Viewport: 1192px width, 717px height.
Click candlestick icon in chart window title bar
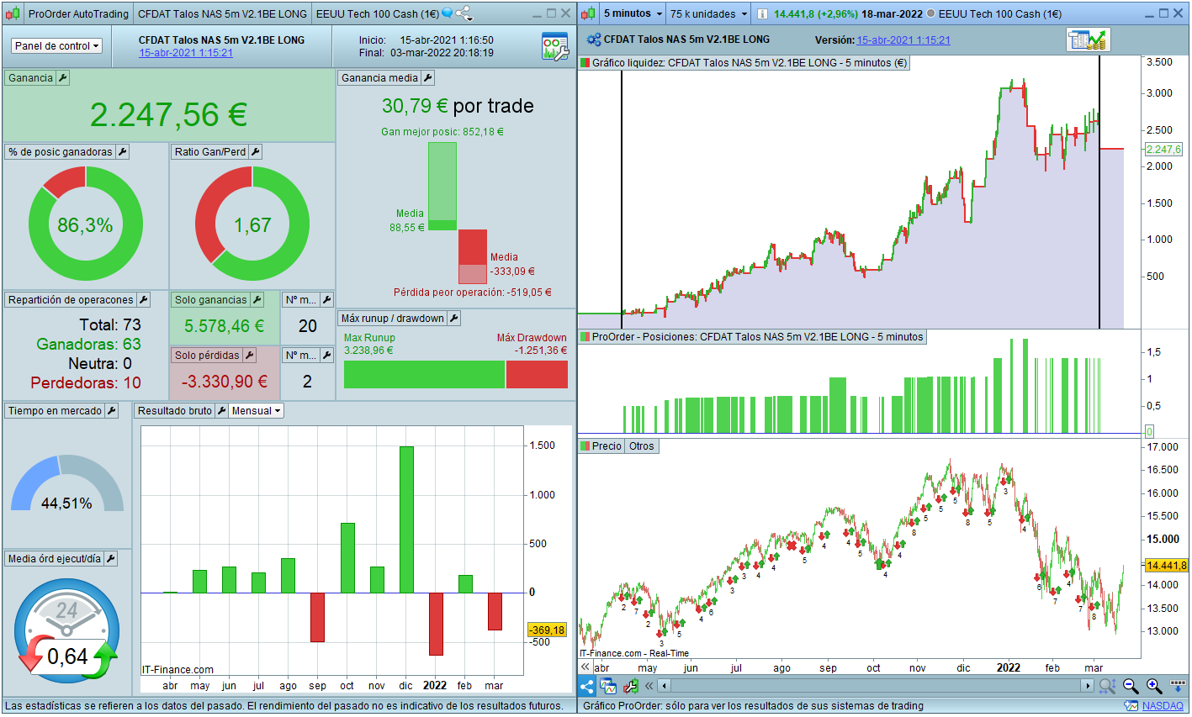pos(589,13)
